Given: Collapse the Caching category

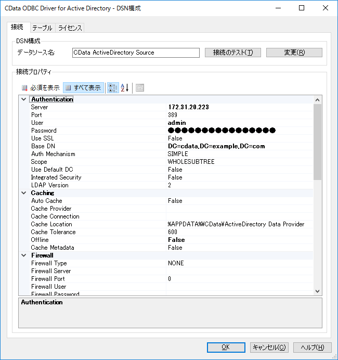Looking at the screenshot, I should 23,193.
